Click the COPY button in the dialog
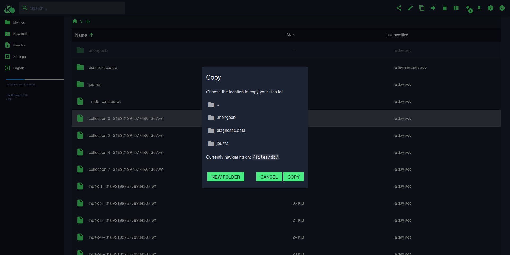 point(294,177)
